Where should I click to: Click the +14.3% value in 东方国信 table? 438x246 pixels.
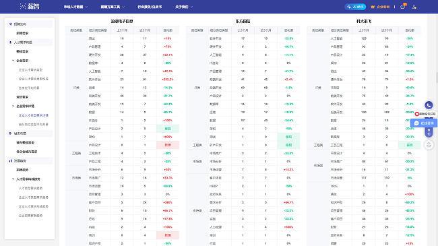(288, 170)
